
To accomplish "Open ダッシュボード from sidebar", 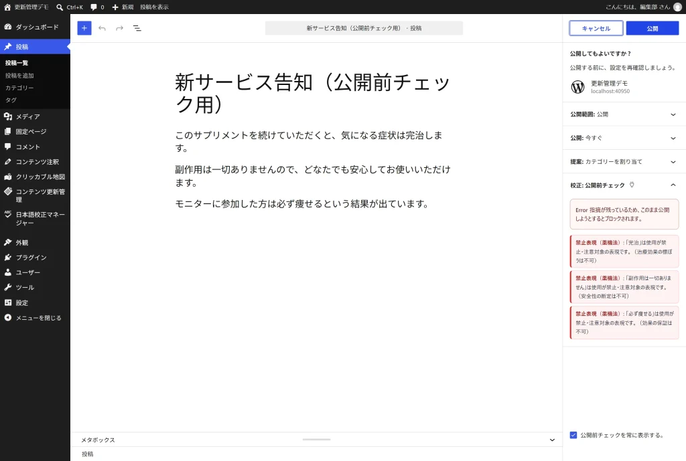I will [35, 27].
